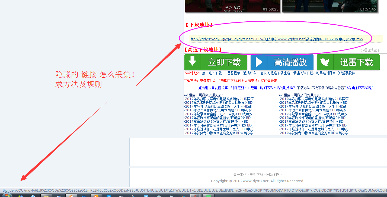Click the blue play icon on 高清播放 button
This screenshot has width=387, height=197.
(x=259, y=62)
